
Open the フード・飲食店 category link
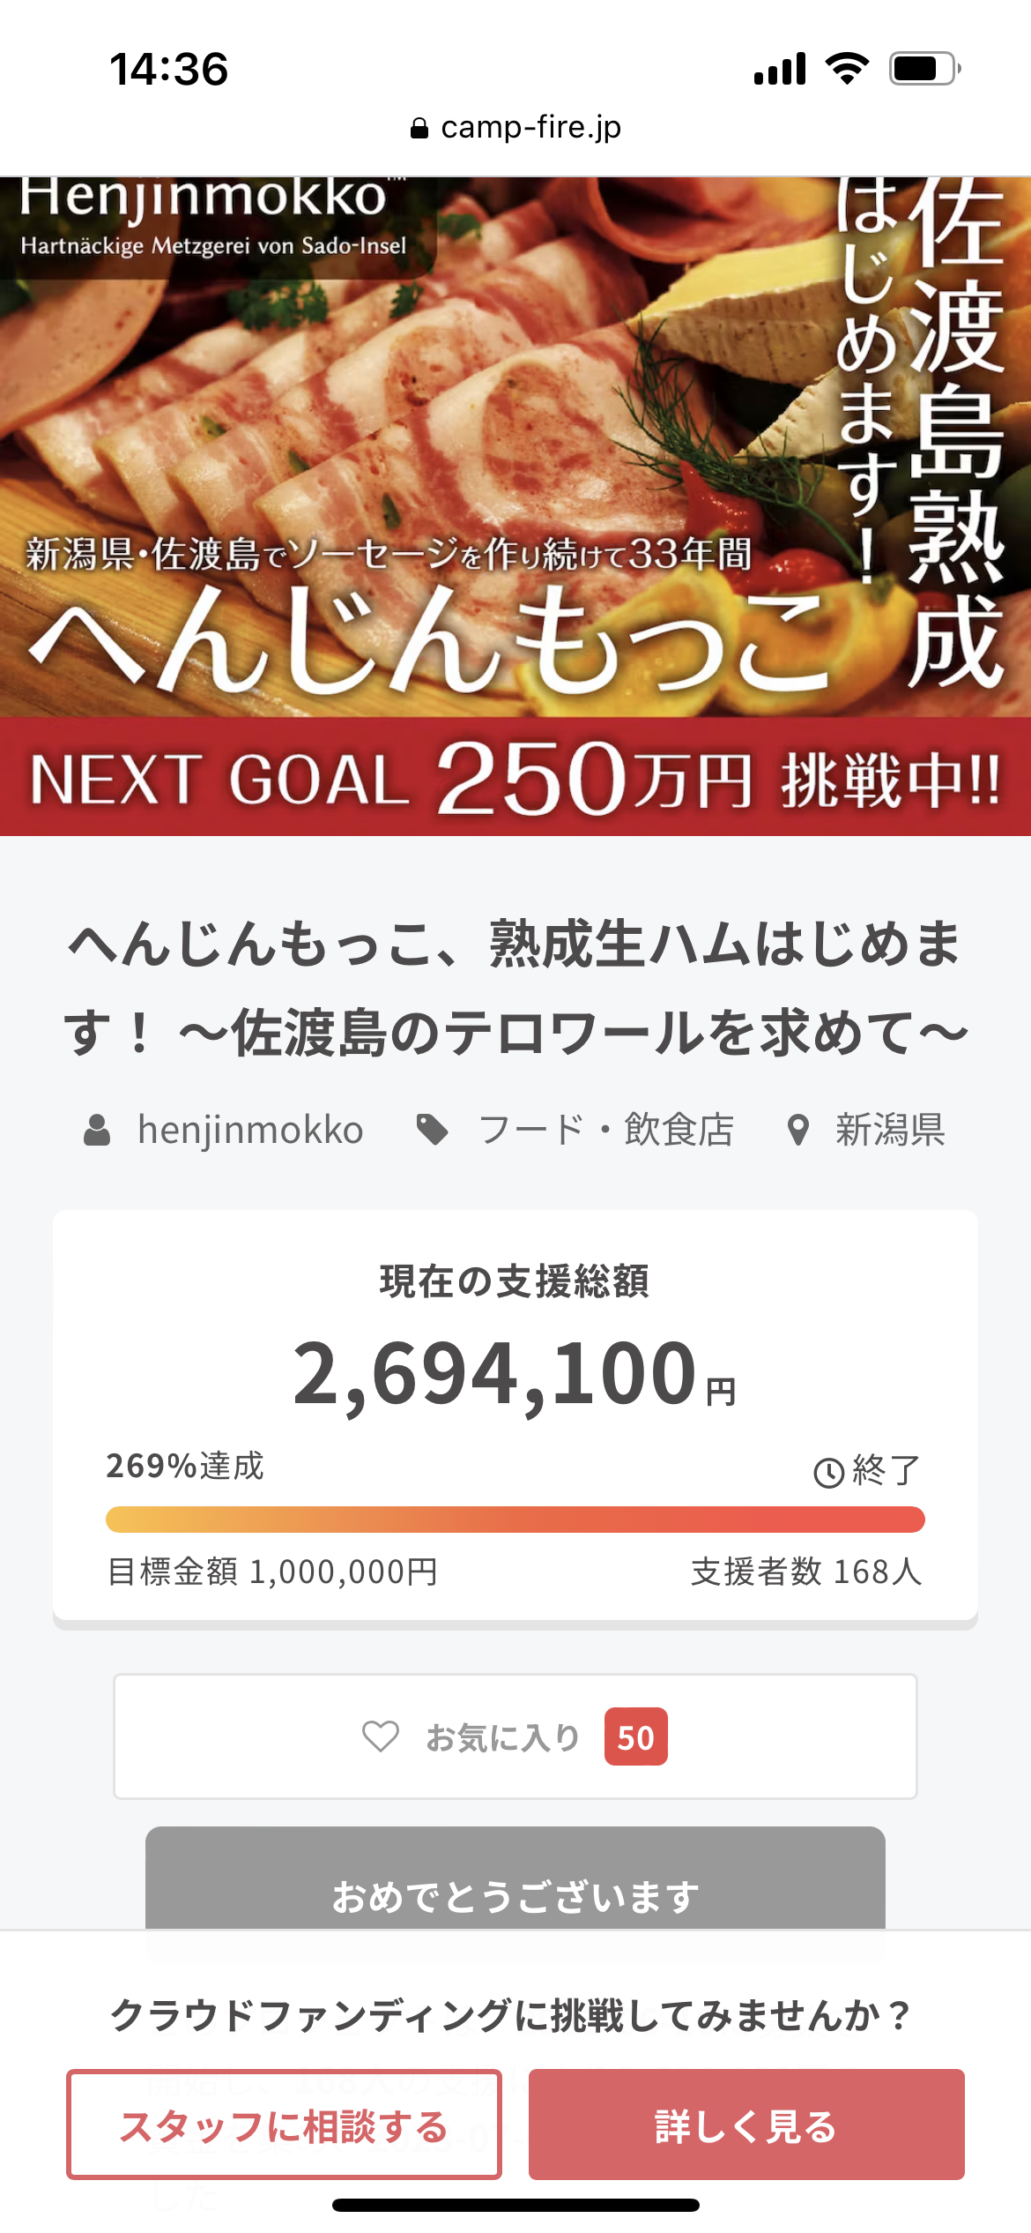click(x=605, y=1130)
